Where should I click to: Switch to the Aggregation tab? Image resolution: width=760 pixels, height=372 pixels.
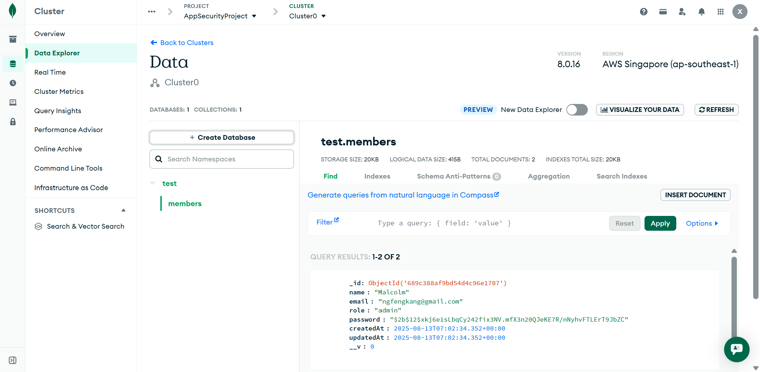pyautogui.click(x=549, y=176)
